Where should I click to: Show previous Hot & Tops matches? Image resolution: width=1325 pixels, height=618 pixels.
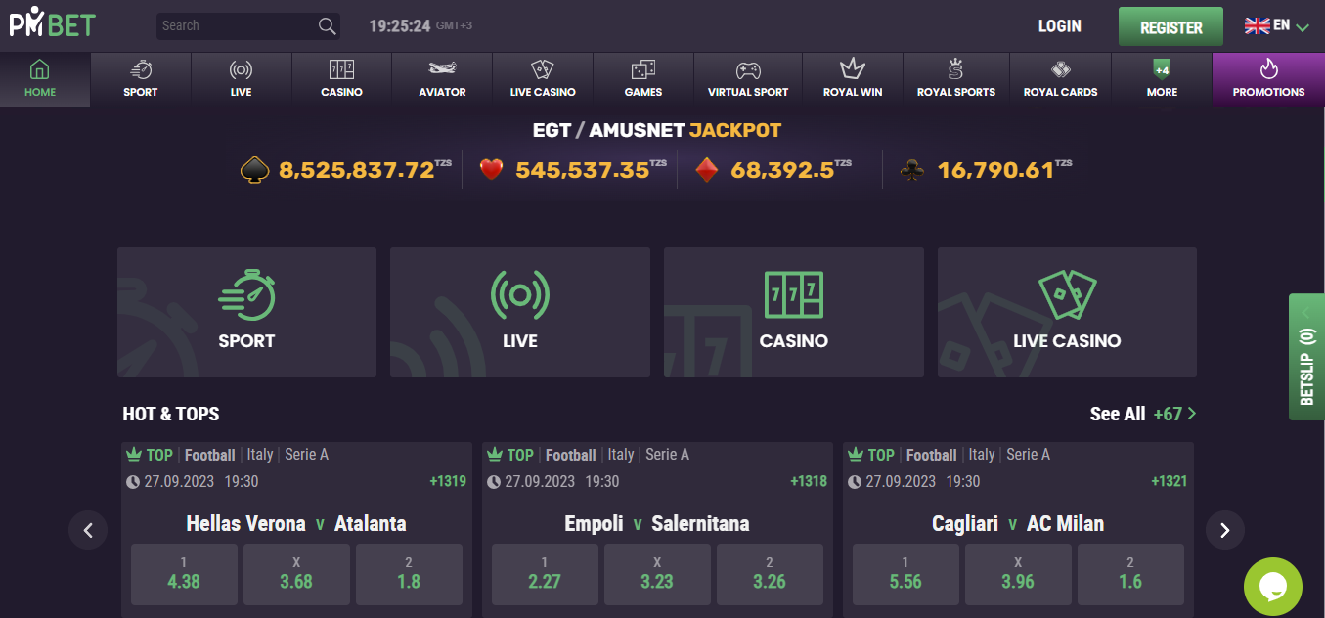point(88,530)
